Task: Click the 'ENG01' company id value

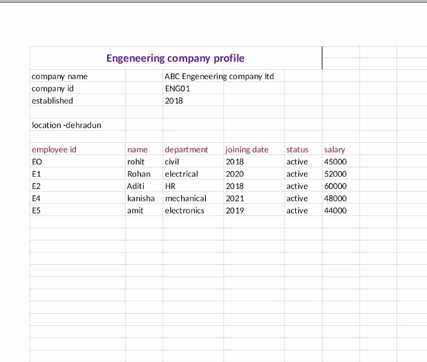Action: coord(178,89)
